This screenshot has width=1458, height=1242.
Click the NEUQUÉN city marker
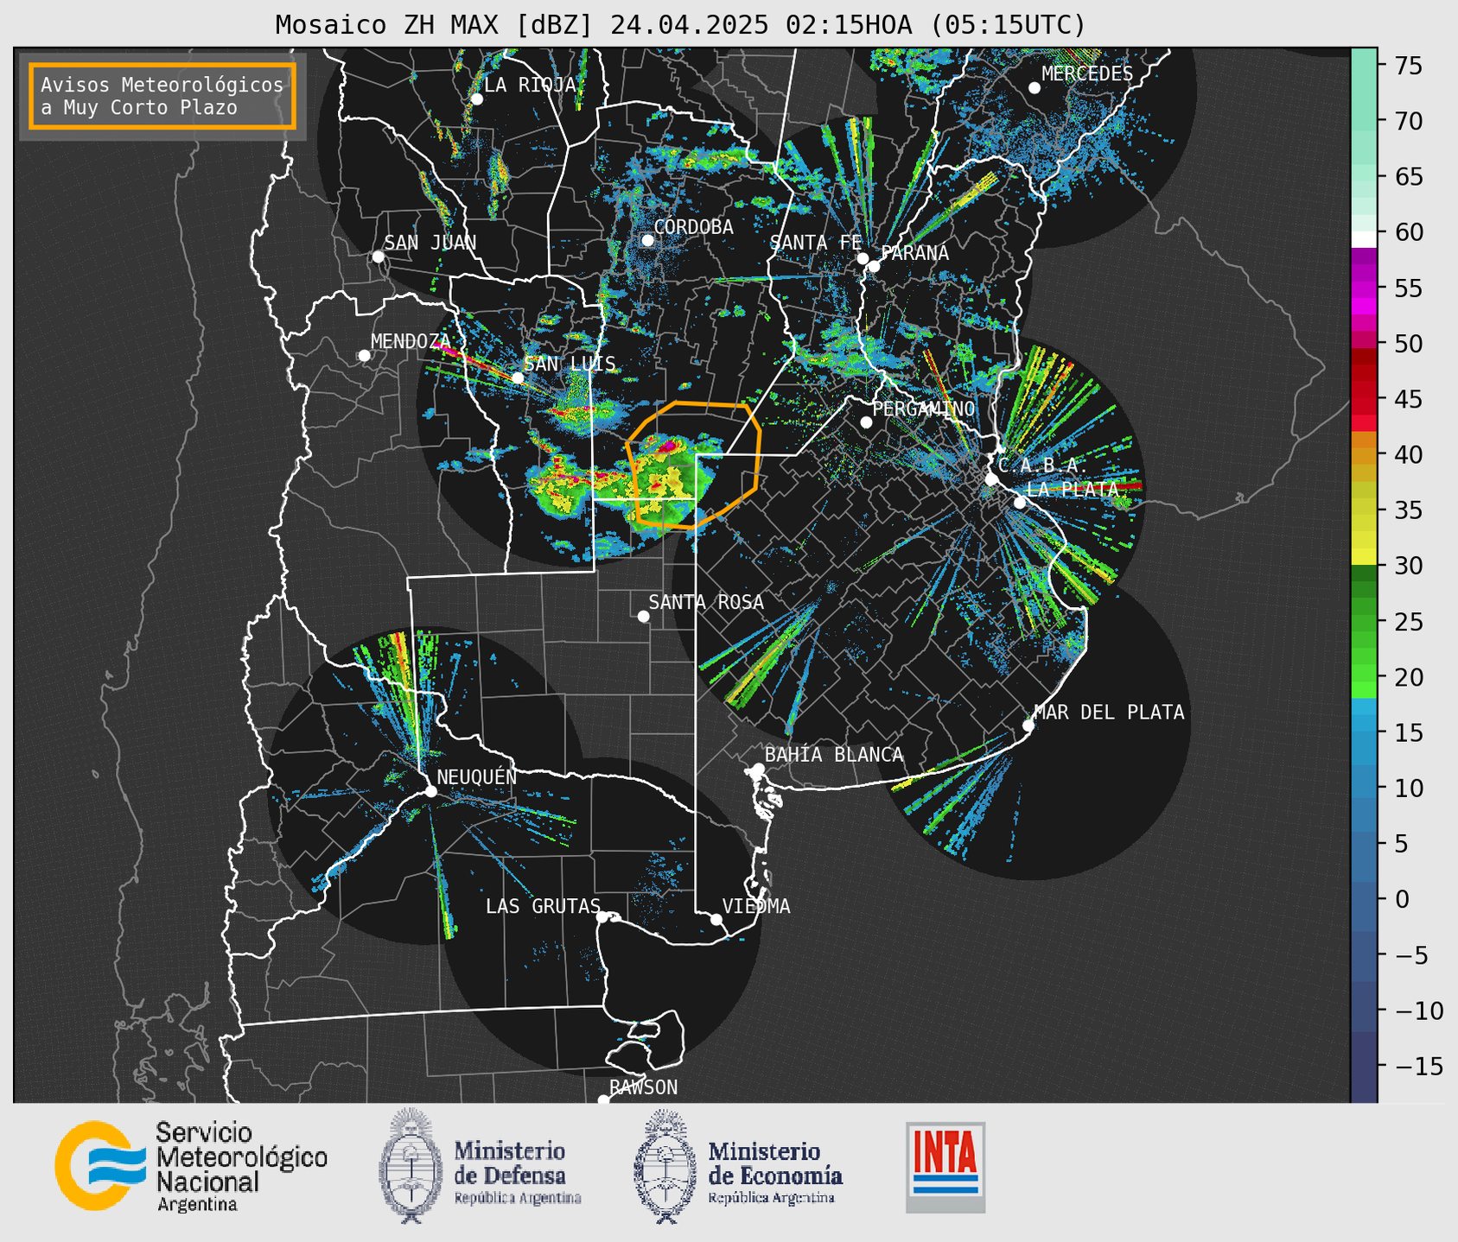pyautogui.click(x=430, y=791)
